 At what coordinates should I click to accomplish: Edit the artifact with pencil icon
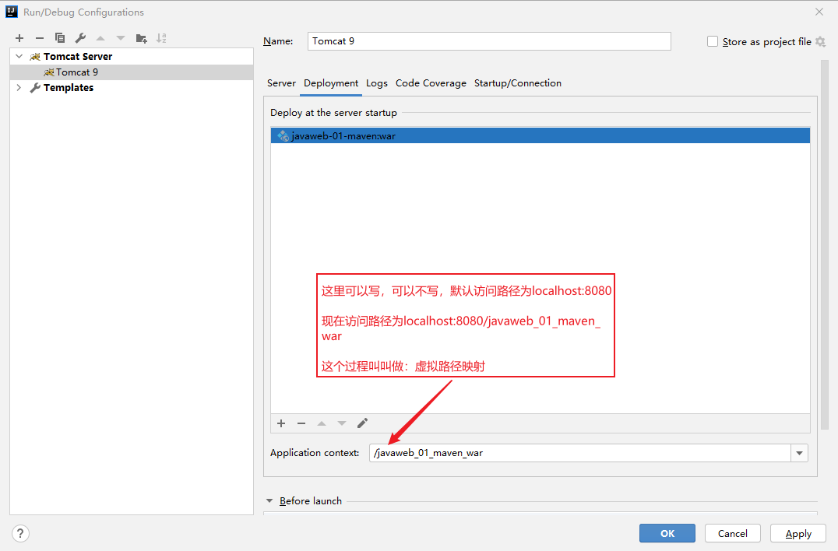(x=362, y=423)
